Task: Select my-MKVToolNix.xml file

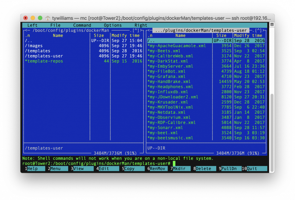Action: coord(206,107)
